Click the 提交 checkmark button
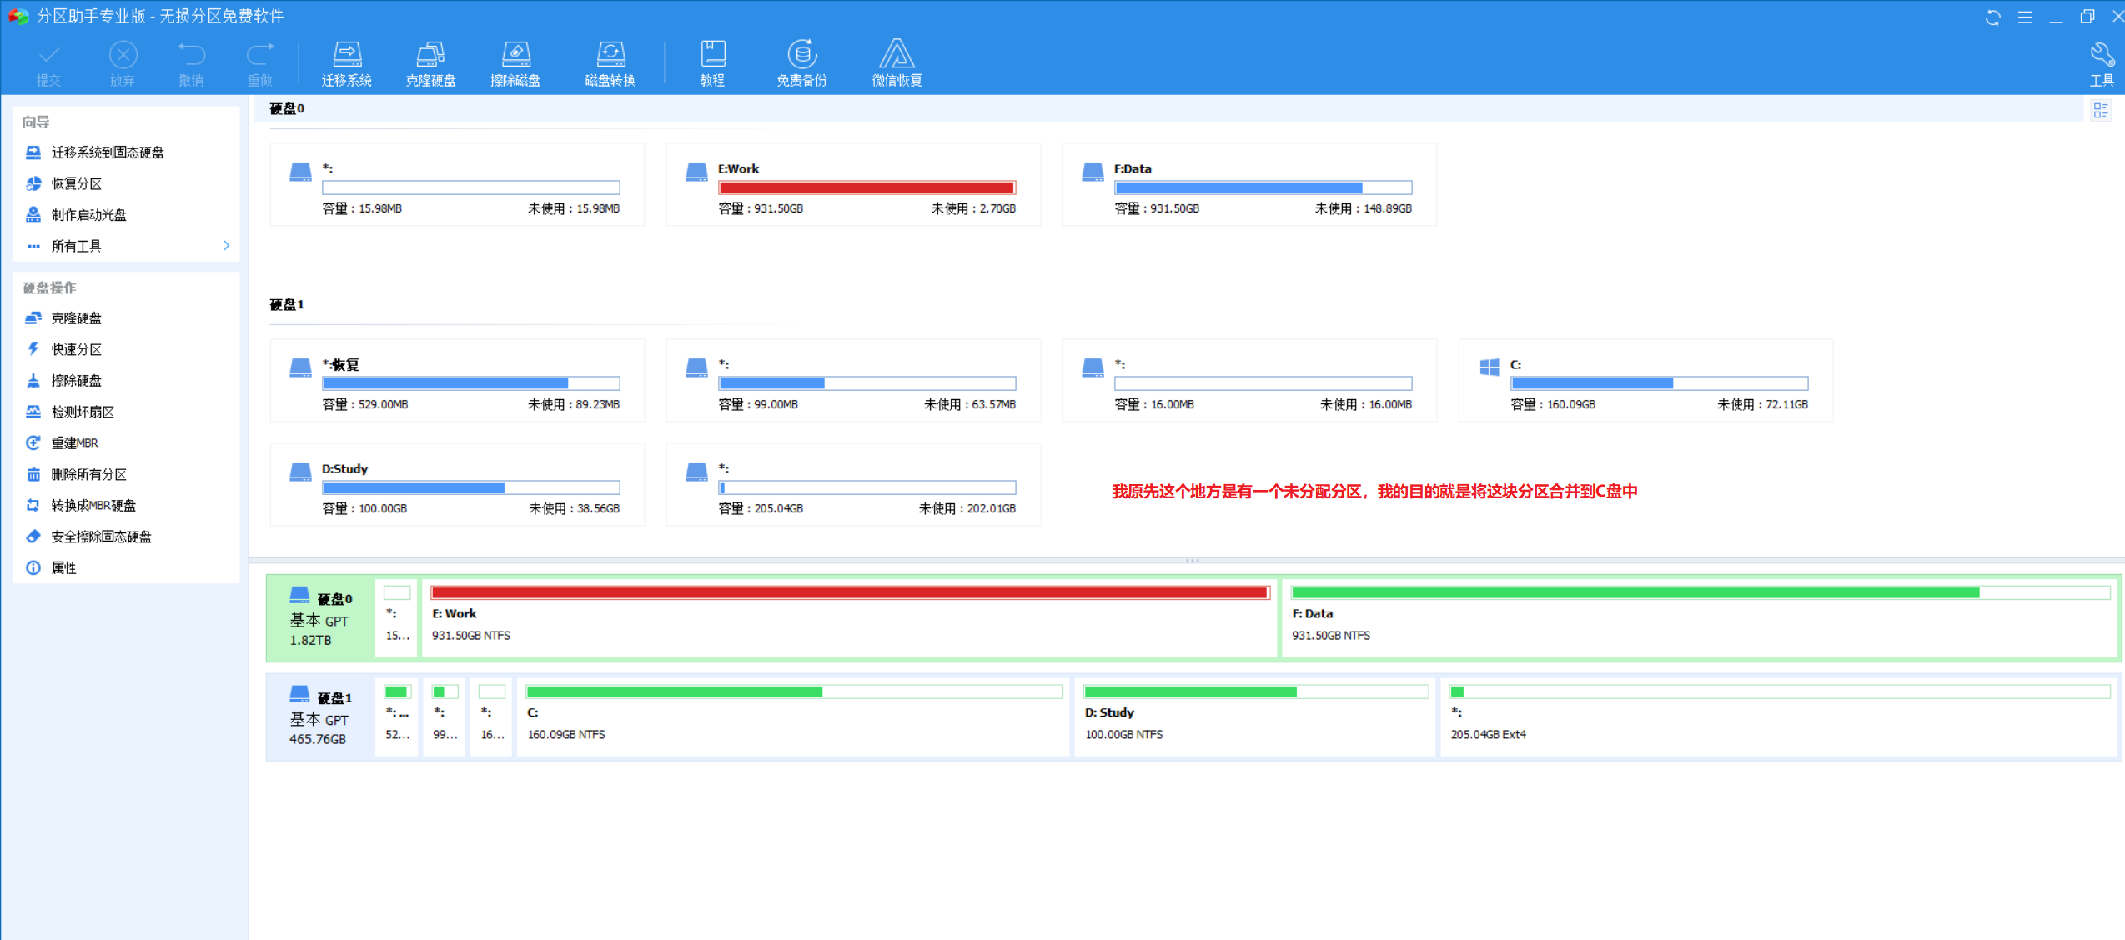 click(x=48, y=64)
